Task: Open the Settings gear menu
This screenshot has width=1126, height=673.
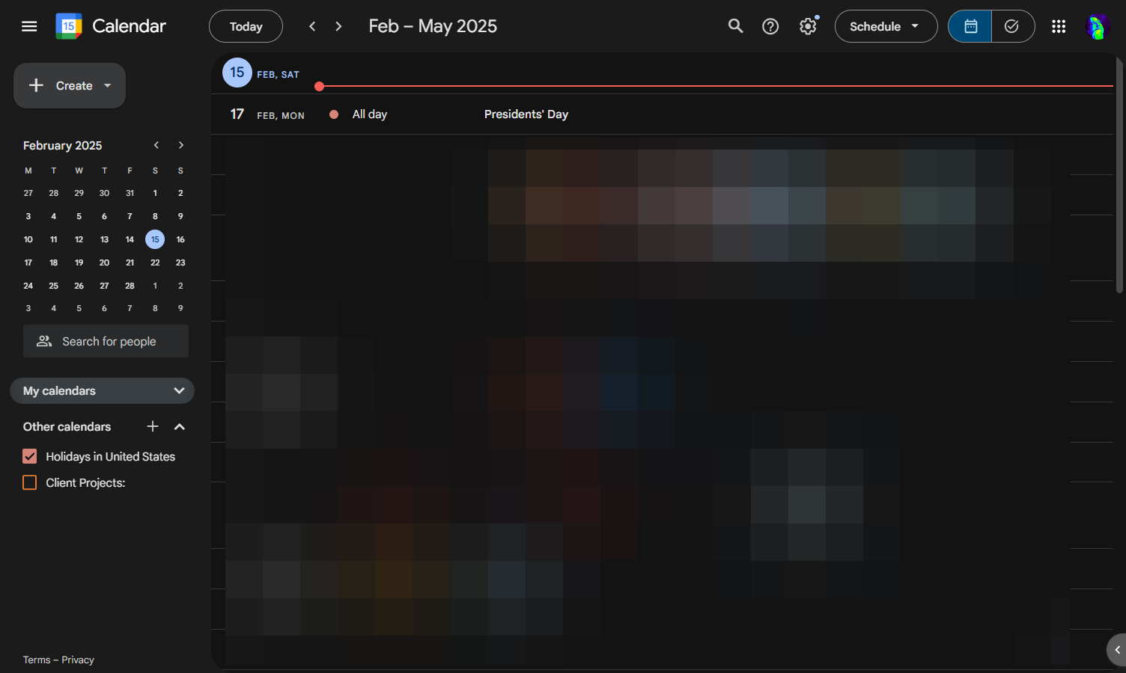Action: 808,26
